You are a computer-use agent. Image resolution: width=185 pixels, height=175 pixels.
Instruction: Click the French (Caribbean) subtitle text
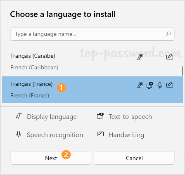click(34, 68)
